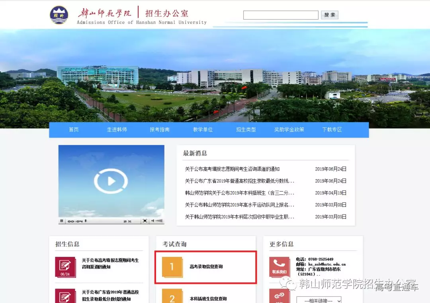Viewport: 430px width, 303px height.
Task: Select 奖助学金政策 in navigation bar
Action: (289, 130)
